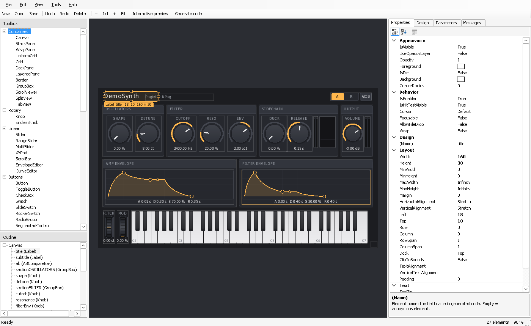Select XYPad in the Toolbox
531x326 pixels.
(21, 153)
